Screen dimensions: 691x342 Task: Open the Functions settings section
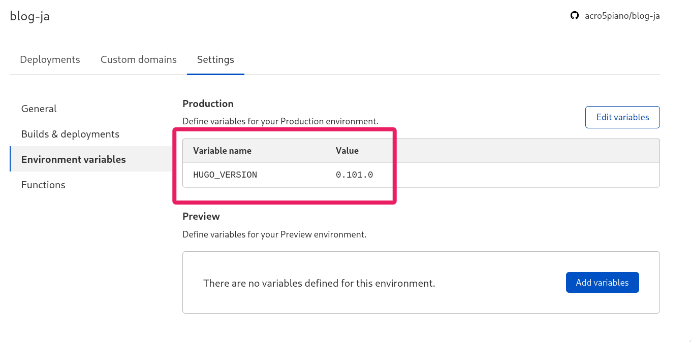click(x=43, y=185)
